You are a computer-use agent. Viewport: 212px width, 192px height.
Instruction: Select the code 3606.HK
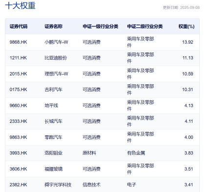(19, 169)
